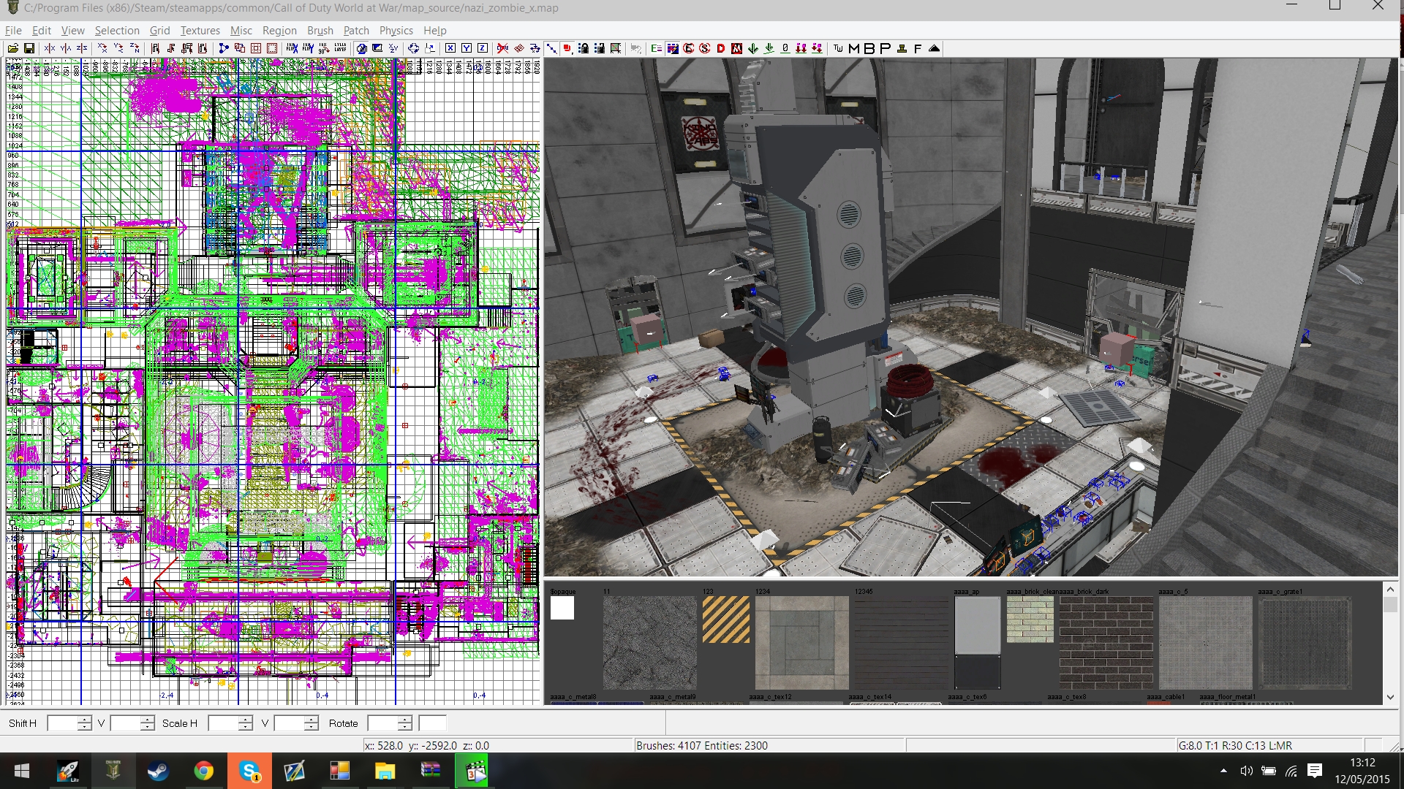This screenshot has height=789, width=1404.
Task: Select the Z axis view button
Action: (483, 48)
